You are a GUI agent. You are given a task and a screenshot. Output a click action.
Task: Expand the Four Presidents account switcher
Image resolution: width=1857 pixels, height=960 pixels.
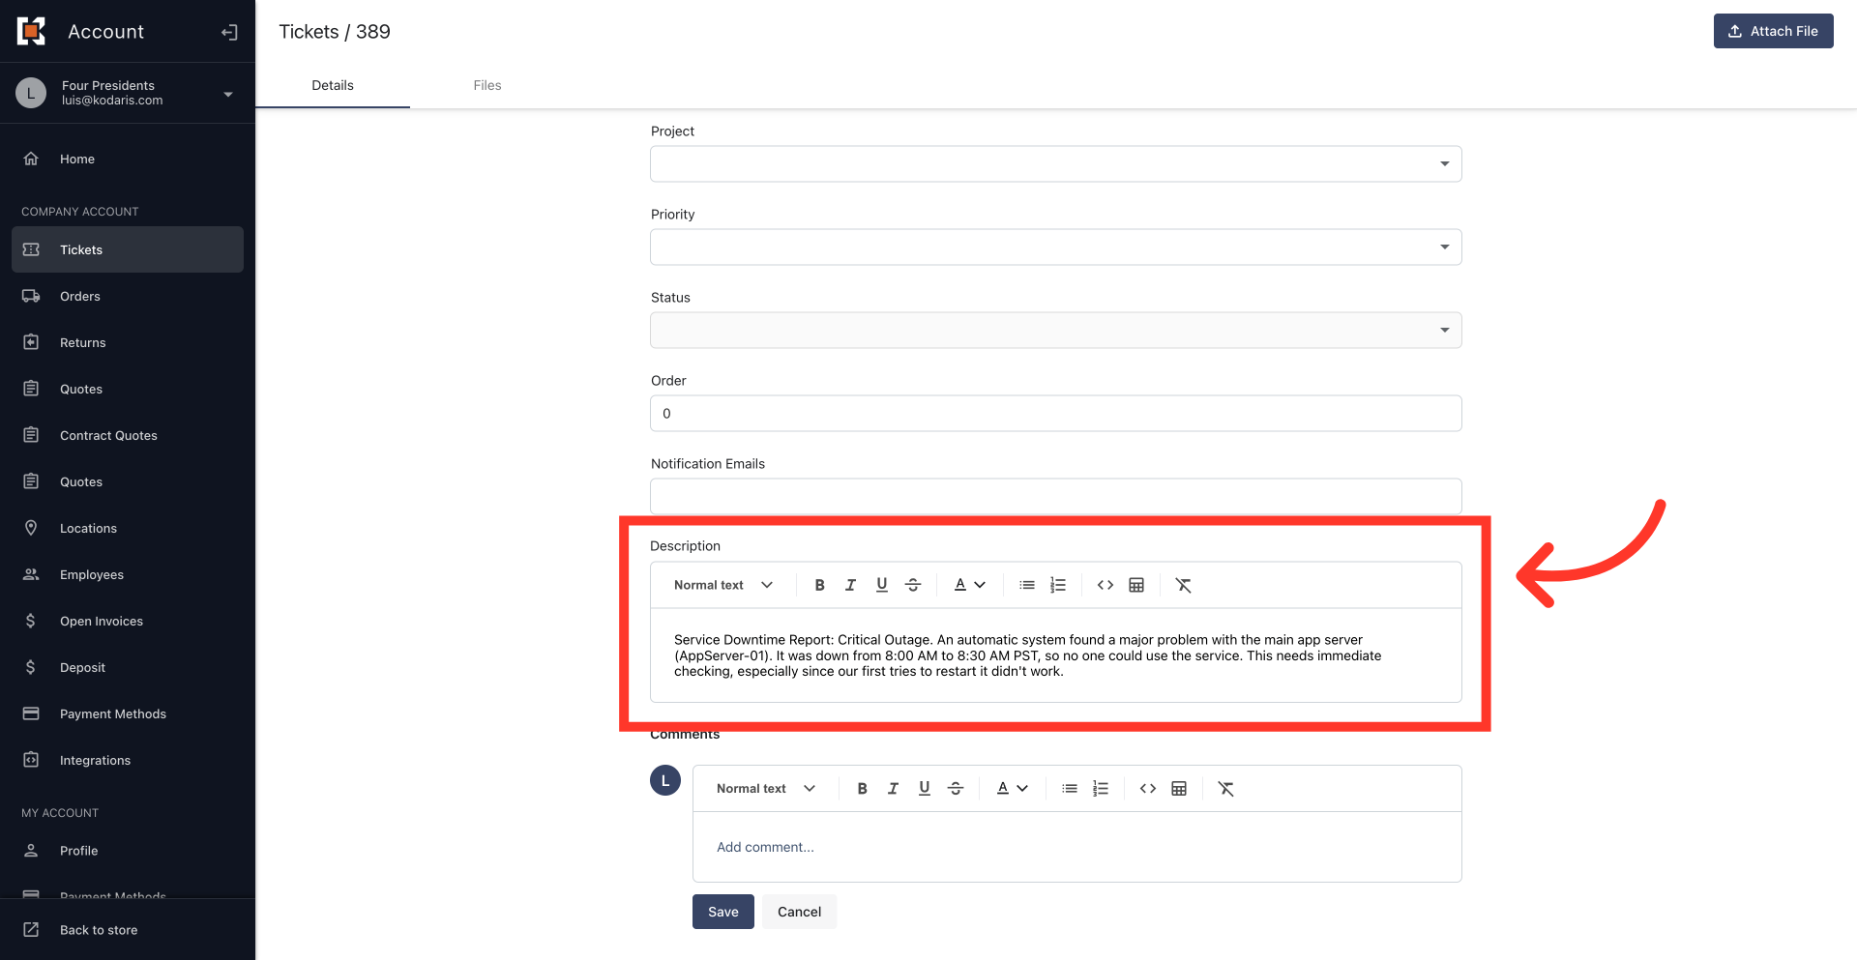click(x=128, y=93)
